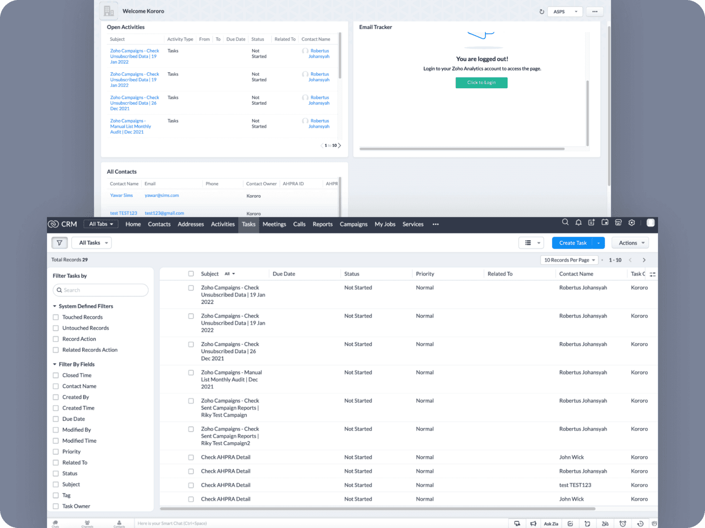This screenshot has width=705, height=528.
Task: Collapse System Defined Filters section
Action: click(x=55, y=306)
